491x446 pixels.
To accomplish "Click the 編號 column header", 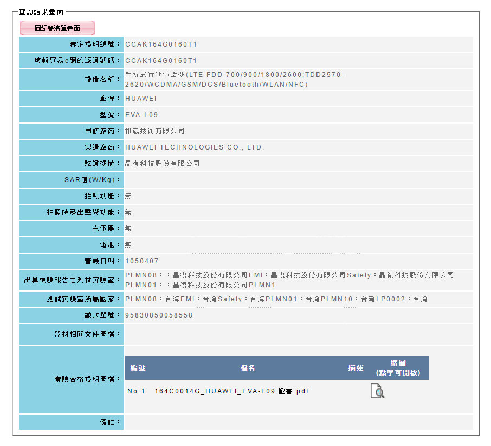I will tap(138, 368).
